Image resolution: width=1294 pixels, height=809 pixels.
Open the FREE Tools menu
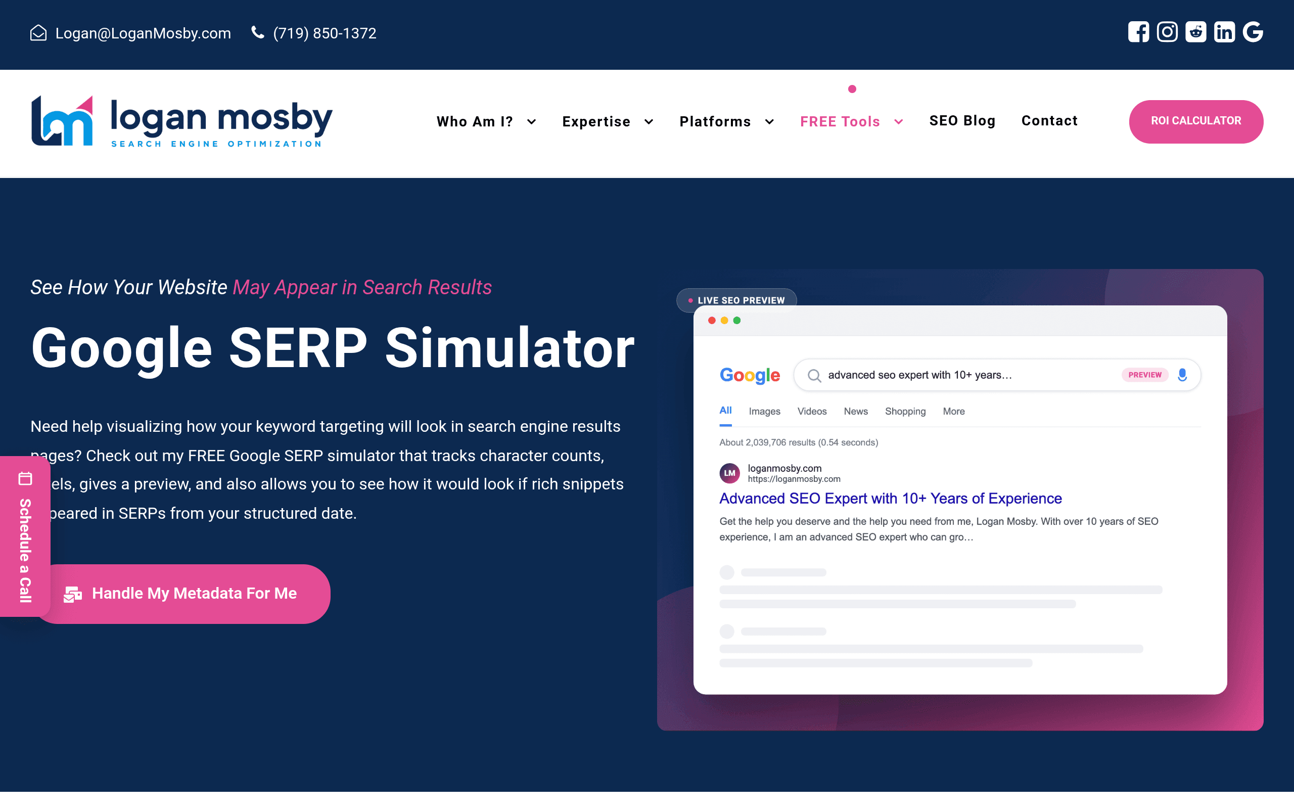pyautogui.click(x=840, y=121)
